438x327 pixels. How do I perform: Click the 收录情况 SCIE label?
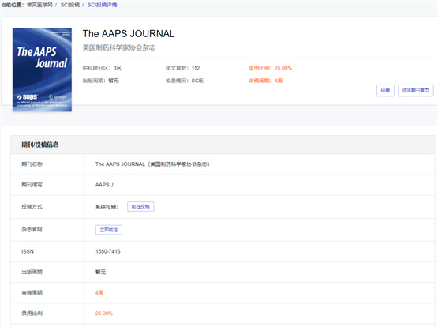[185, 81]
